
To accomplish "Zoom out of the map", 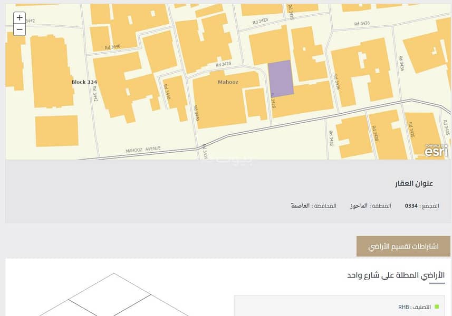I will [x=20, y=29].
